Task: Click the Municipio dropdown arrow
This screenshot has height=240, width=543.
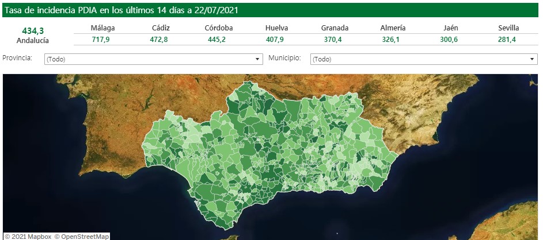Action: [532, 59]
